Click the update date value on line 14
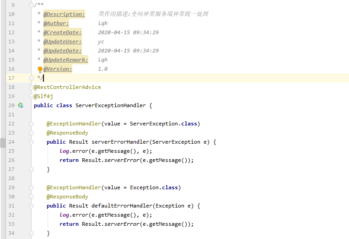This screenshot has height=239, width=349. click(128, 51)
